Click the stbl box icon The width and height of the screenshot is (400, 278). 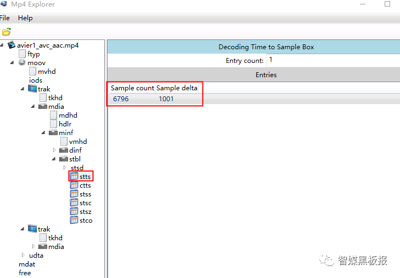[x=64, y=159]
